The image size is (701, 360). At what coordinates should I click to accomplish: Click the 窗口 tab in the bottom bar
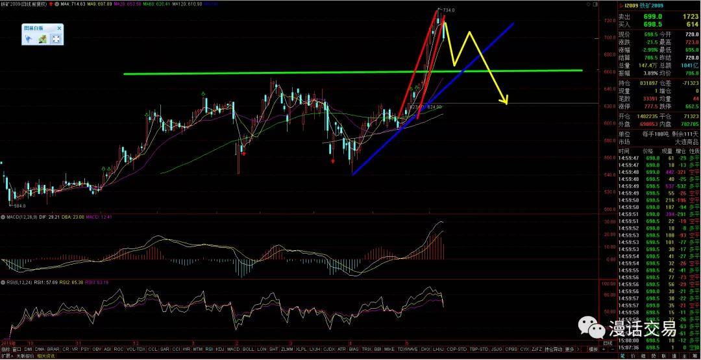click(x=17, y=349)
